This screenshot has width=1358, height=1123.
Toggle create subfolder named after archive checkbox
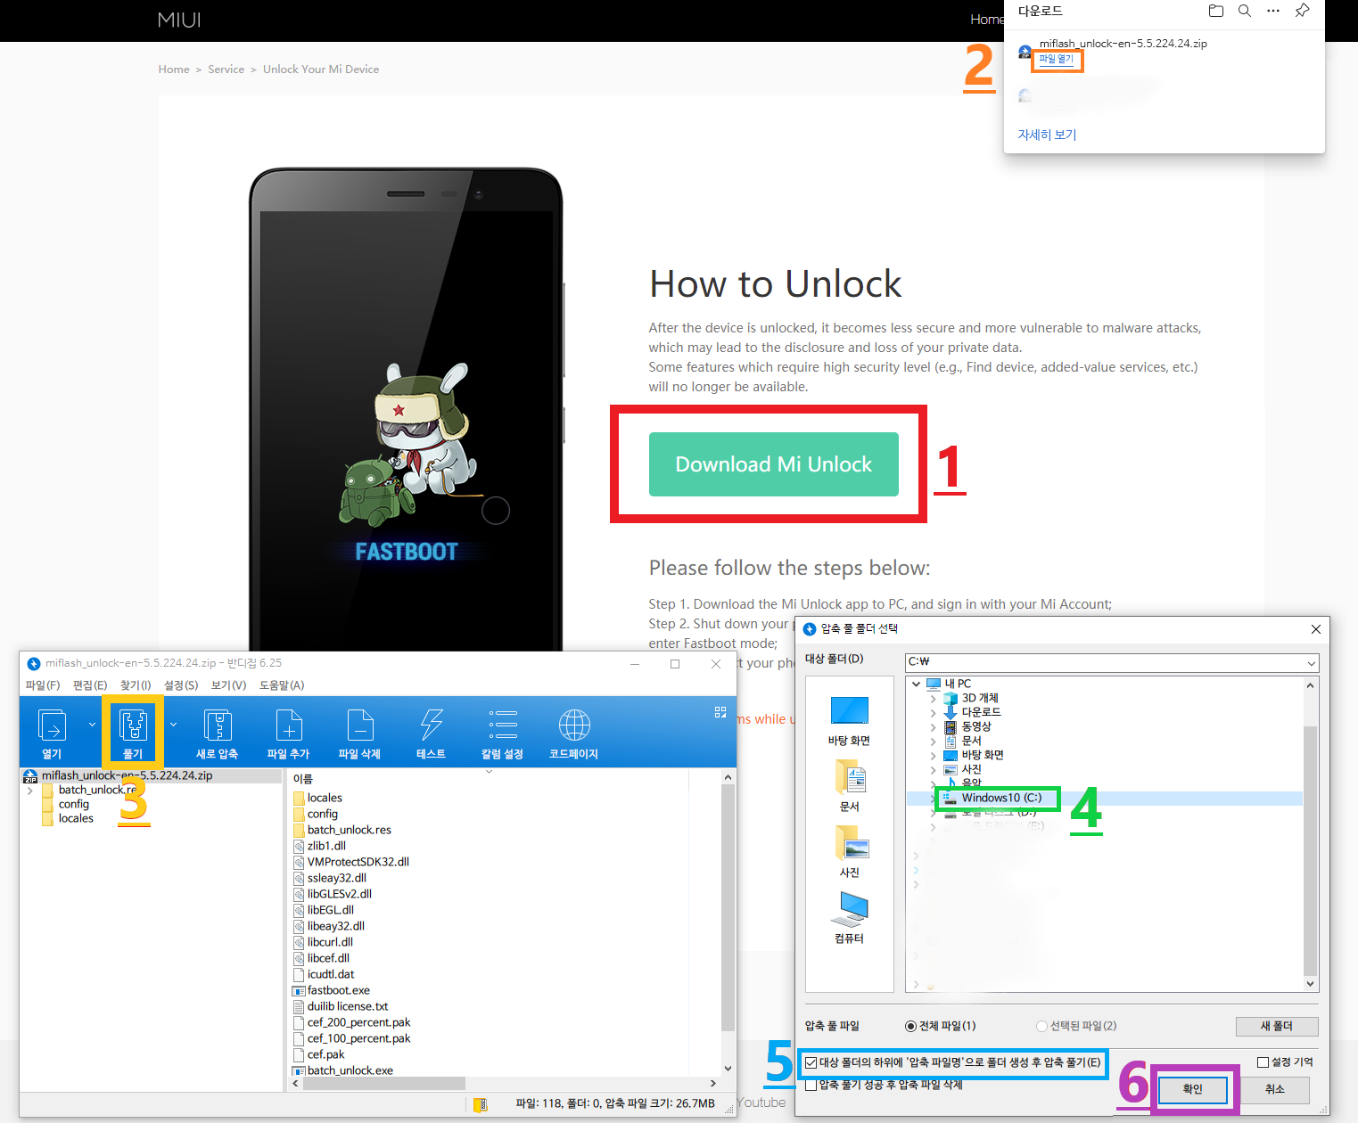[811, 1062]
